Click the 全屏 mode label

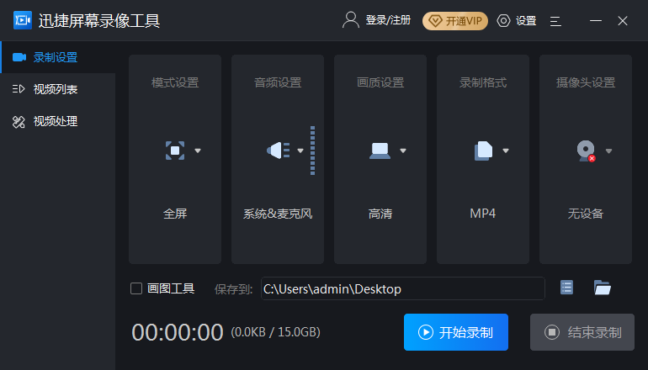[x=175, y=214]
